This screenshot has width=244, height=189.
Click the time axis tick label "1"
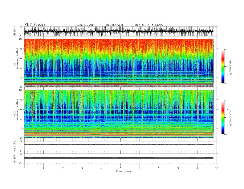coord(43,168)
